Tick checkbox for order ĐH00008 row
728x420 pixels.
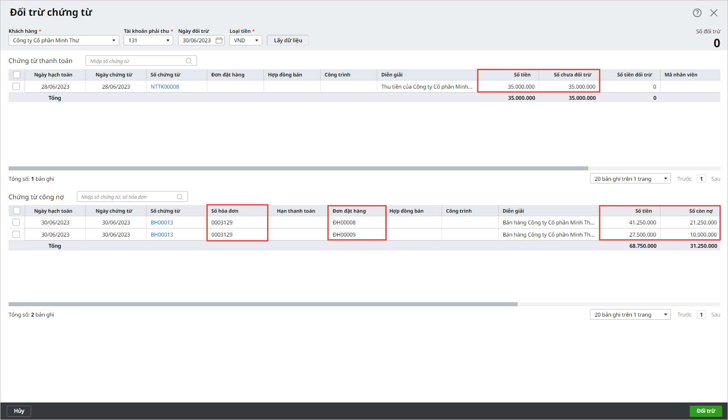(x=17, y=223)
